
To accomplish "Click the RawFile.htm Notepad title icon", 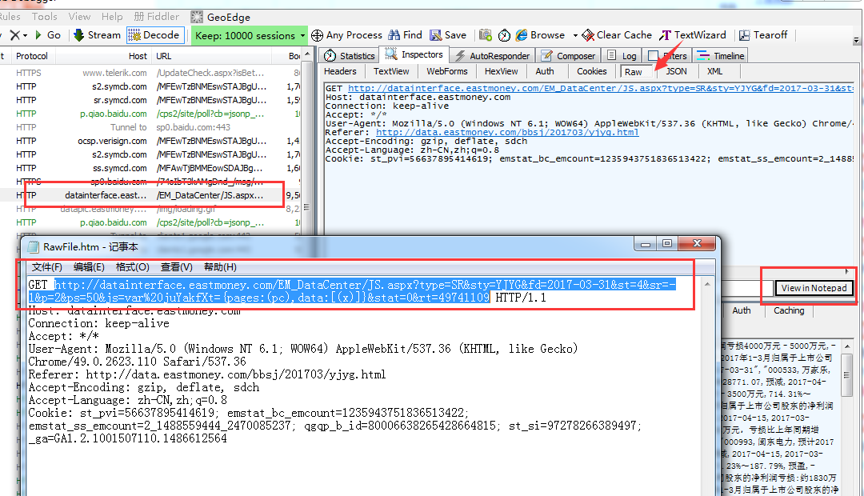I will point(34,247).
